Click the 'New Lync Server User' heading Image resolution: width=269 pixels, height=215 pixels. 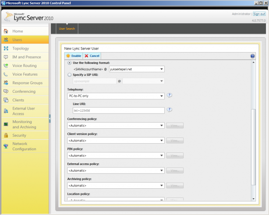(x=81, y=49)
